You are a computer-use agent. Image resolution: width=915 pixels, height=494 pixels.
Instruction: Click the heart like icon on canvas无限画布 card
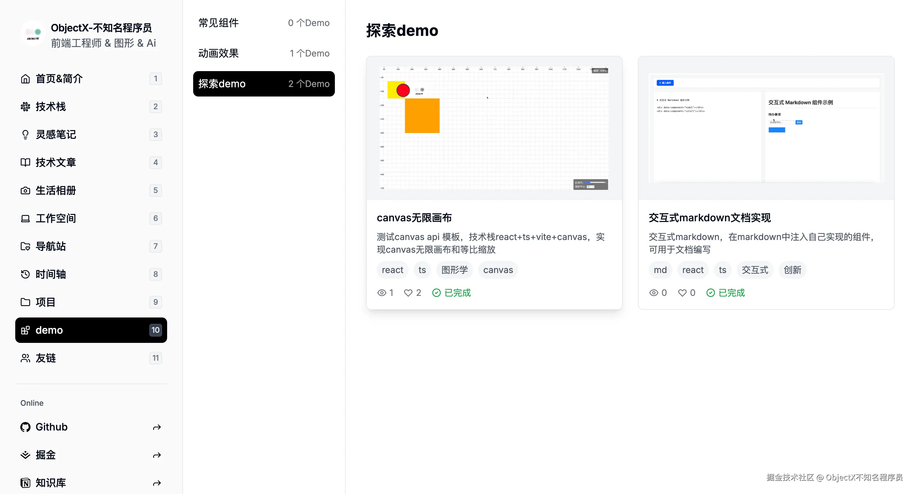pyautogui.click(x=408, y=293)
